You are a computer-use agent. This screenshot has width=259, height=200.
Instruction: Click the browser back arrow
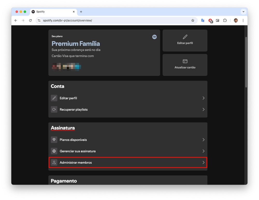point(16,20)
